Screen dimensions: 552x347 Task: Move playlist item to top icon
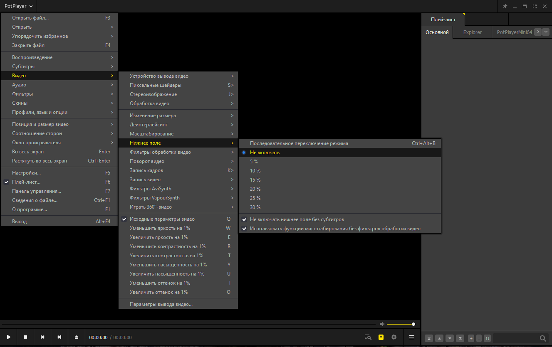pos(429,338)
